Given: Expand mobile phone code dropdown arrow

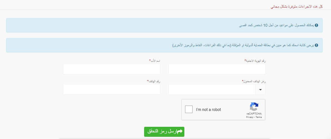Looking at the screenshot, I should tap(260, 90).
